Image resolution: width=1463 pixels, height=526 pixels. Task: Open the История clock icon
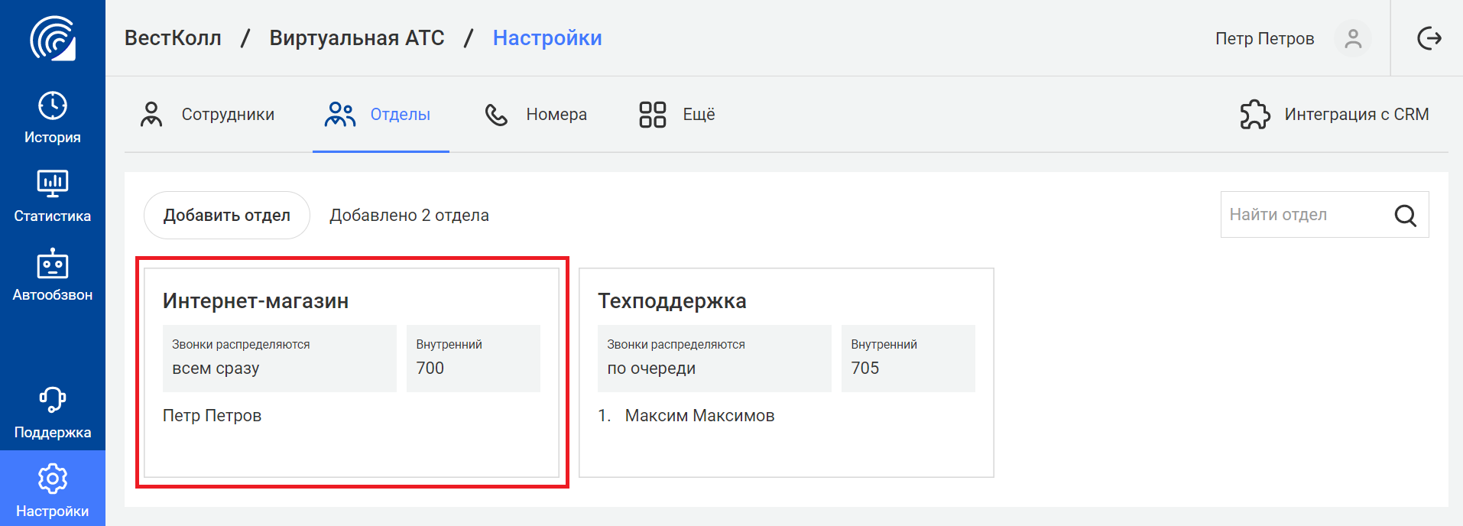click(53, 106)
